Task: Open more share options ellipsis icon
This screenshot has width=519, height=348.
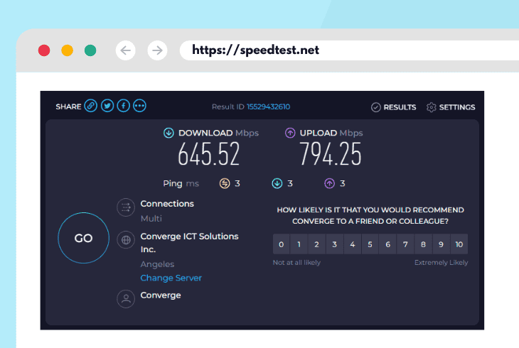Action: [x=139, y=106]
